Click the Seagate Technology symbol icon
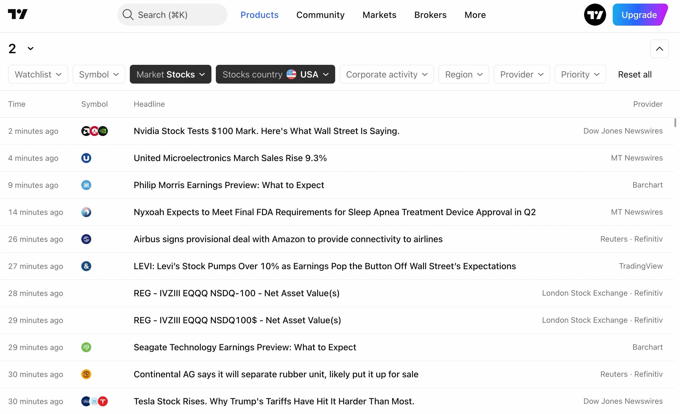680x414 pixels. 86,348
